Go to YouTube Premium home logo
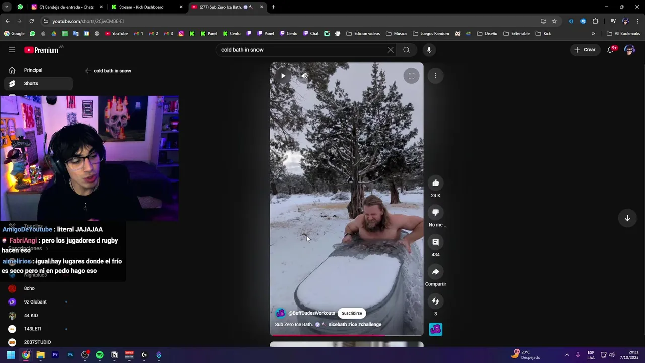645x363 pixels. click(x=41, y=50)
